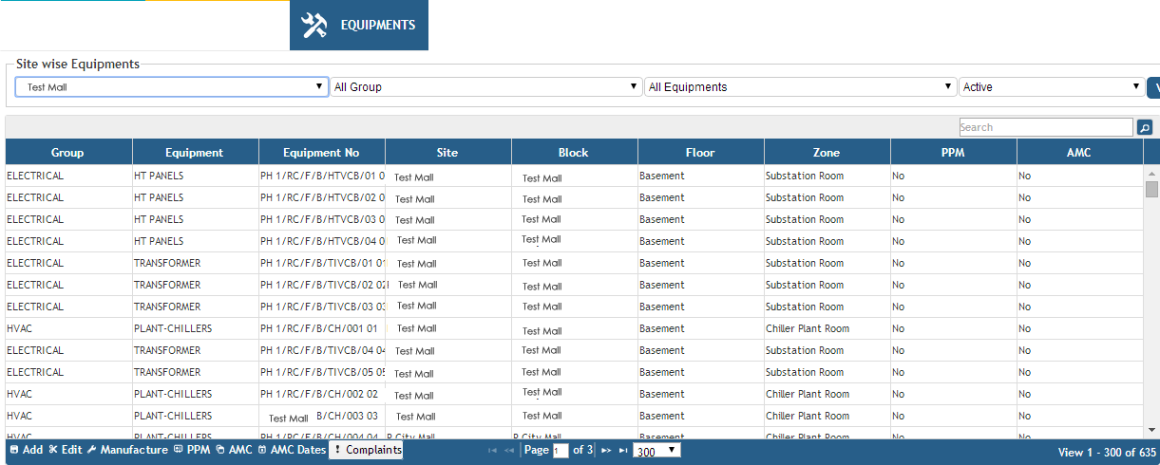Go to the next page arrow

(606, 450)
